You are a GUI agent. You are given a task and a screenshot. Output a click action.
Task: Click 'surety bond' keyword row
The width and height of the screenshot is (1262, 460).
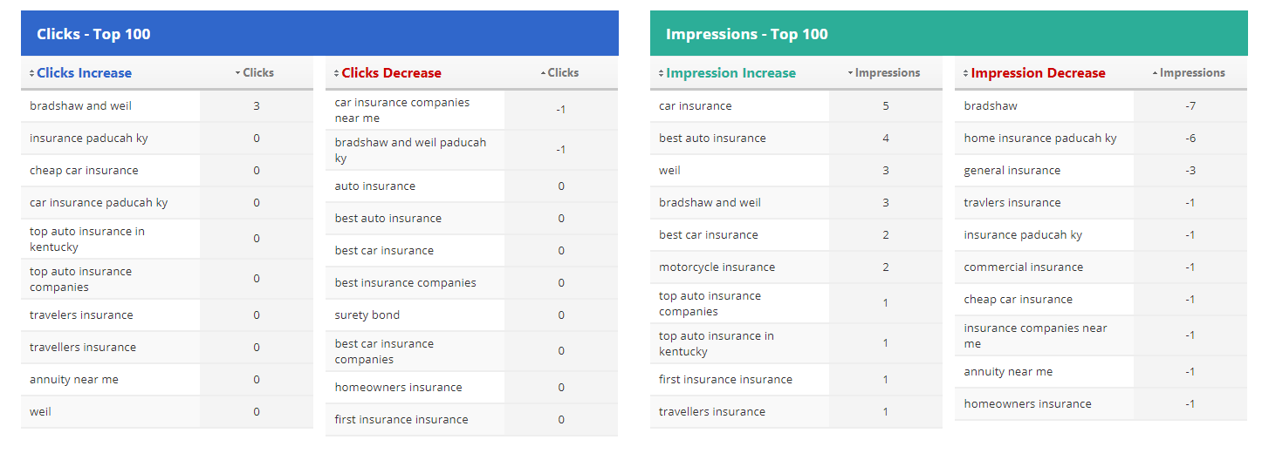pyautogui.click(x=367, y=315)
